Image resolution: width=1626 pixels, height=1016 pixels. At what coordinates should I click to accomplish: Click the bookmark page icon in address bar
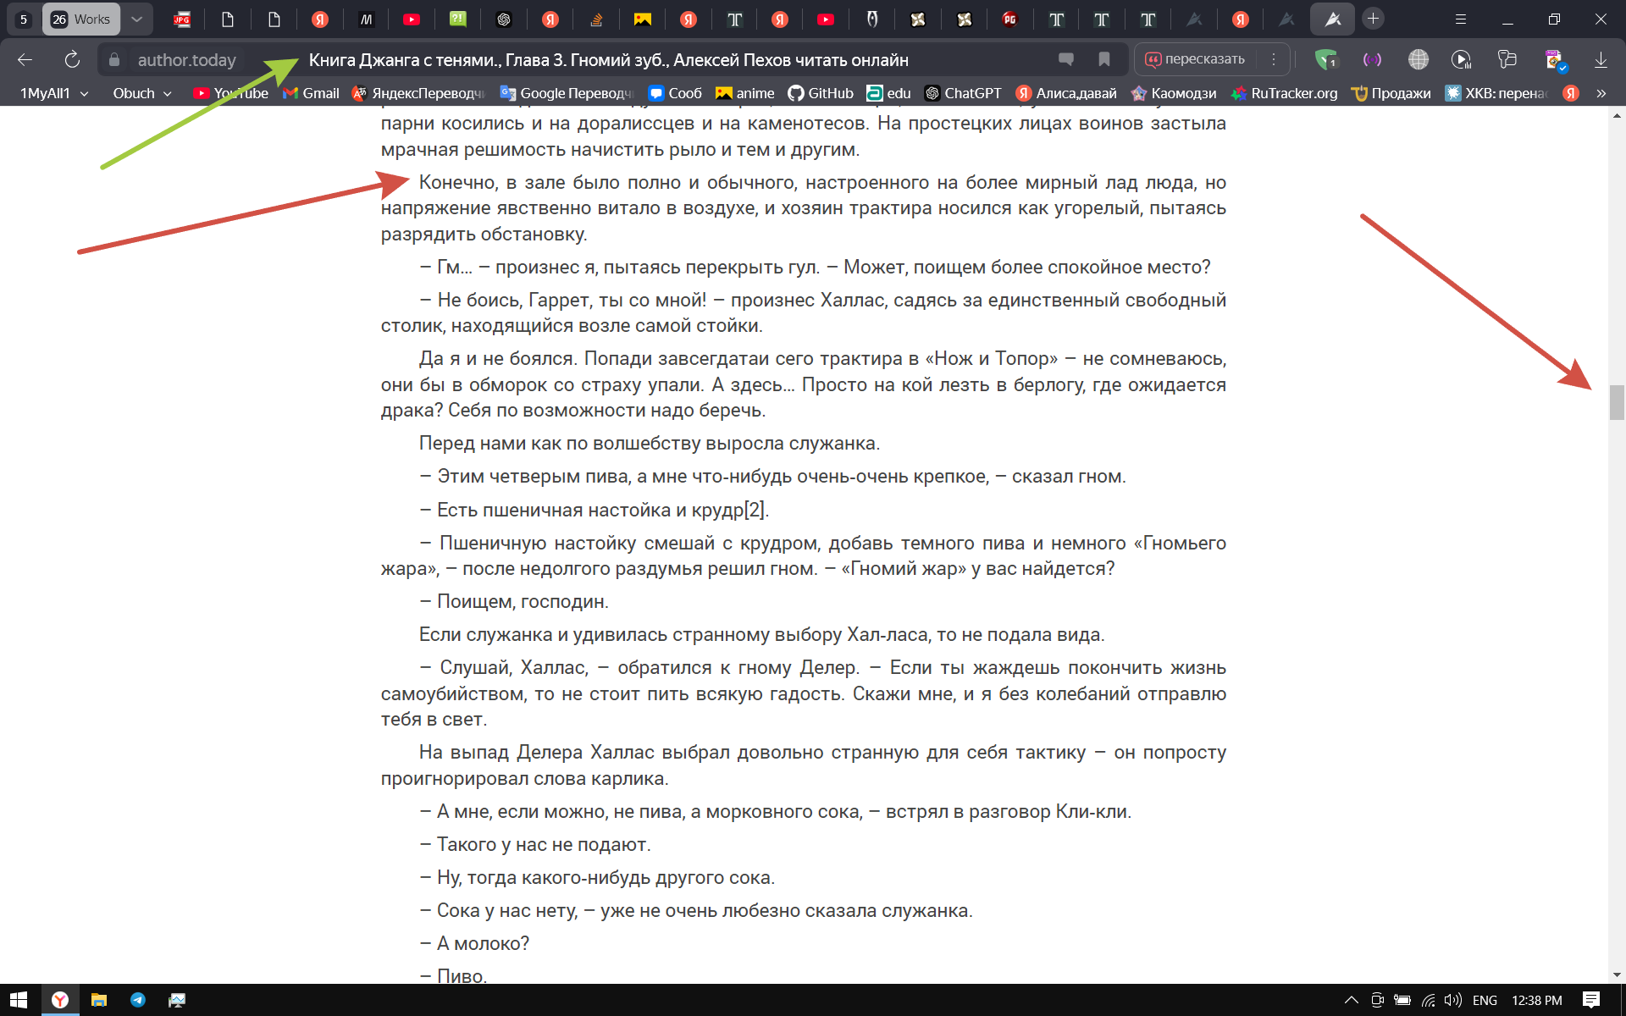[x=1104, y=59]
